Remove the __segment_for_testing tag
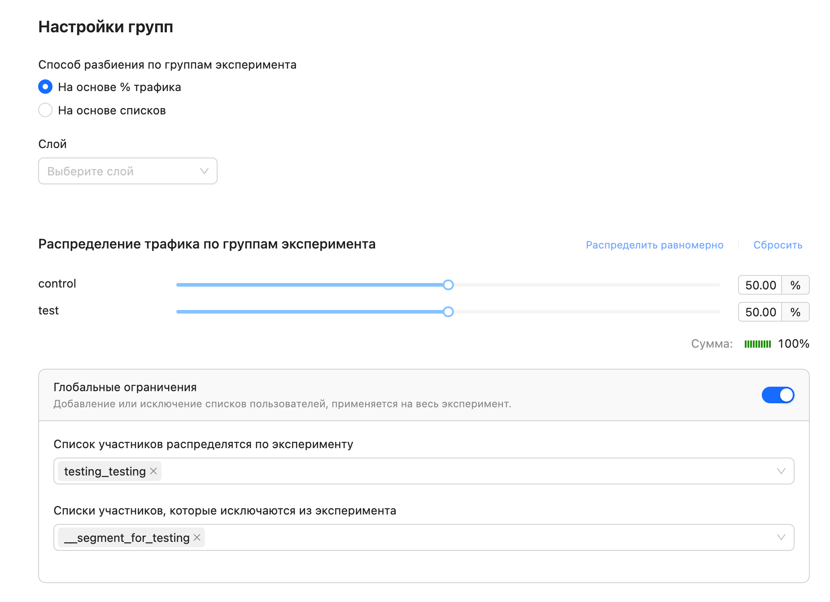The width and height of the screenshot is (830, 602). click(197, 537)
